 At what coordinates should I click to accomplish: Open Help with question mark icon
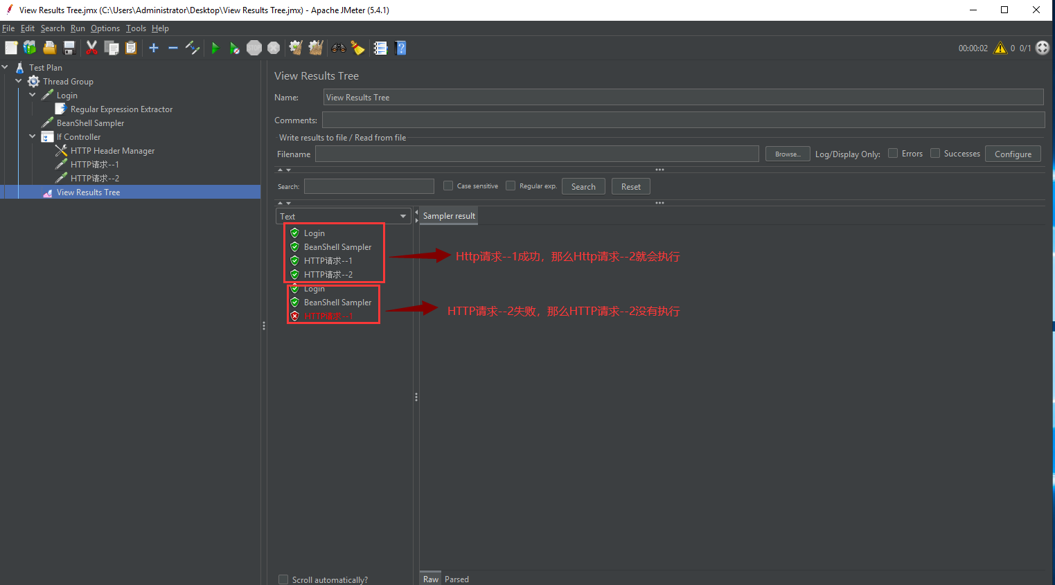pos(400,48)
